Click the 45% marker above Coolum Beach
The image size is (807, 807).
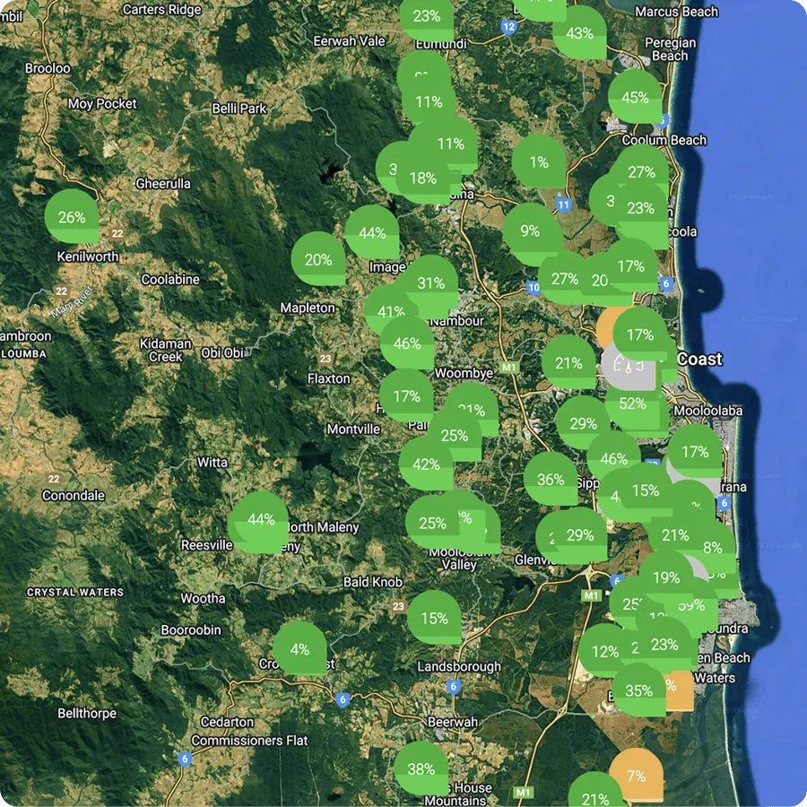pyautogui.click(x=635, y=97)
